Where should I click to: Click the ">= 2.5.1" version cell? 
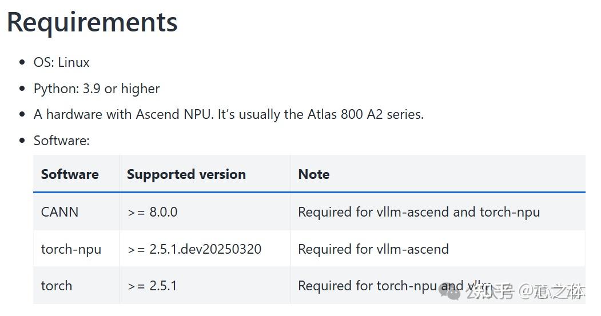tap(152, 286)
